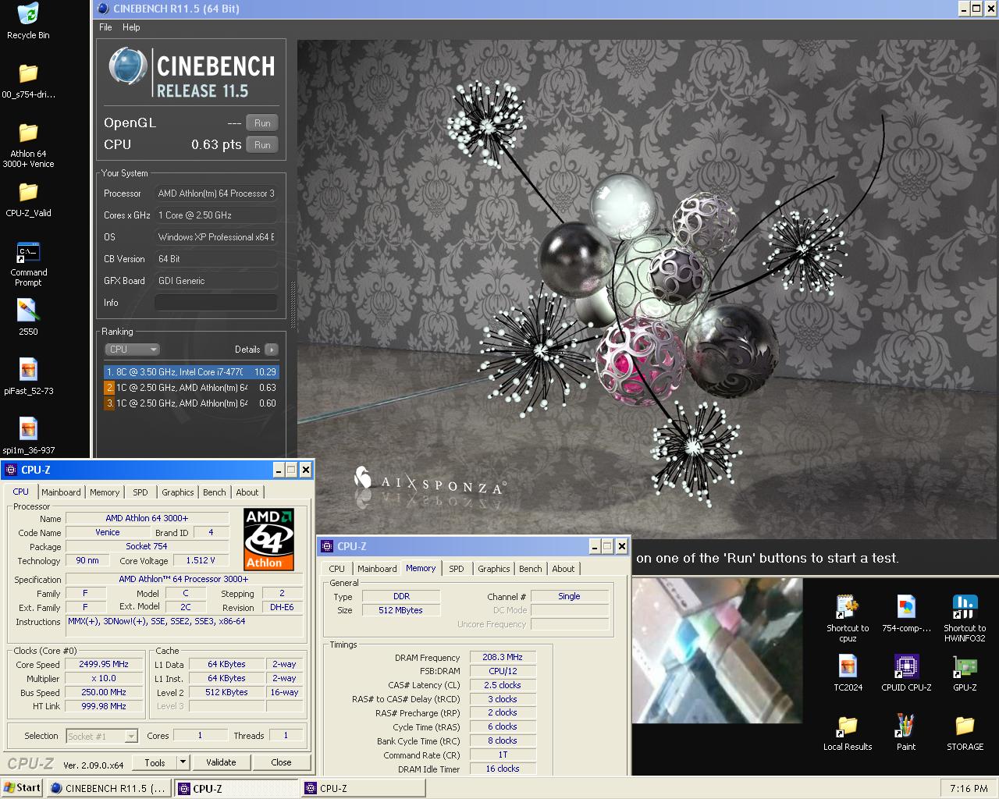
Task: Open the File menu in Cinebench
Action: 105,27
